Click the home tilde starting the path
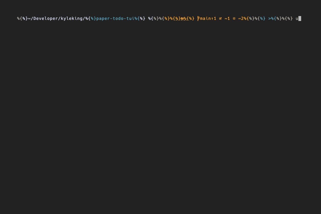 [29, 18]
